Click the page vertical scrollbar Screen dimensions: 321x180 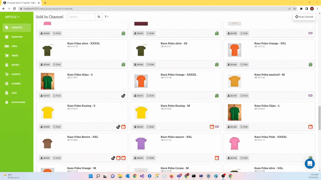(x=319, y=118)
